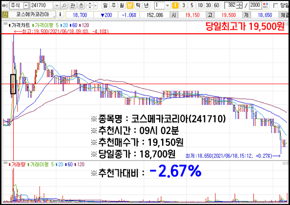Click the volume MA 60 legend entry

click(69, 164)
